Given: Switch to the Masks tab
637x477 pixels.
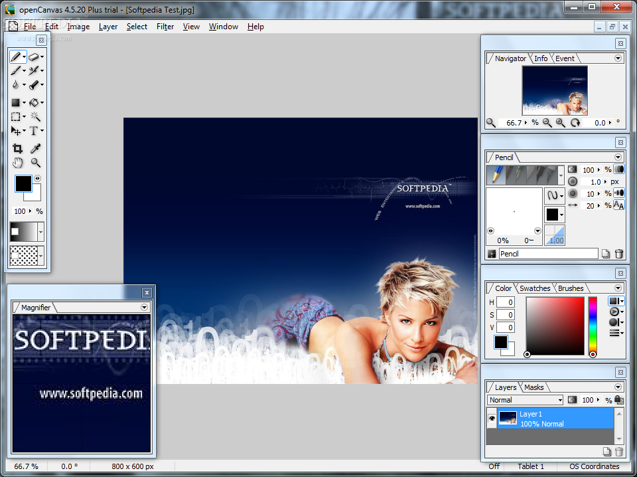Looking at the screenshot, I should click(x=533, y=387).
